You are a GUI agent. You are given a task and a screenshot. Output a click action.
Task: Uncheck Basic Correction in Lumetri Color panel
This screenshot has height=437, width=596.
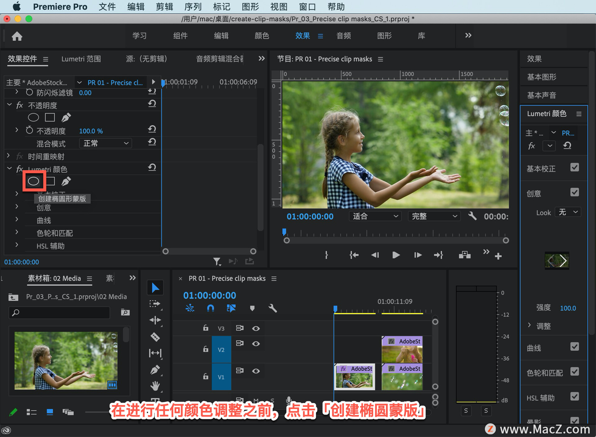click(575, 168)
